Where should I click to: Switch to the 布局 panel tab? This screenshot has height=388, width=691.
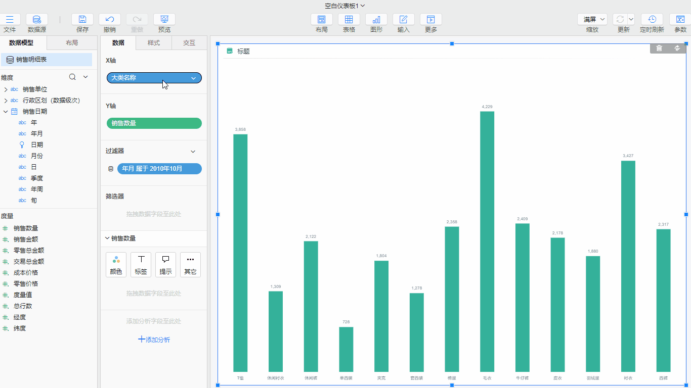pos(72,43)
